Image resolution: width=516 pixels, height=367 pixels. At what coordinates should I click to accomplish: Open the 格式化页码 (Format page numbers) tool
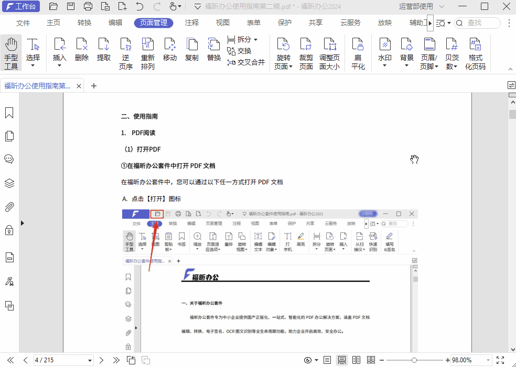point(475,50)
